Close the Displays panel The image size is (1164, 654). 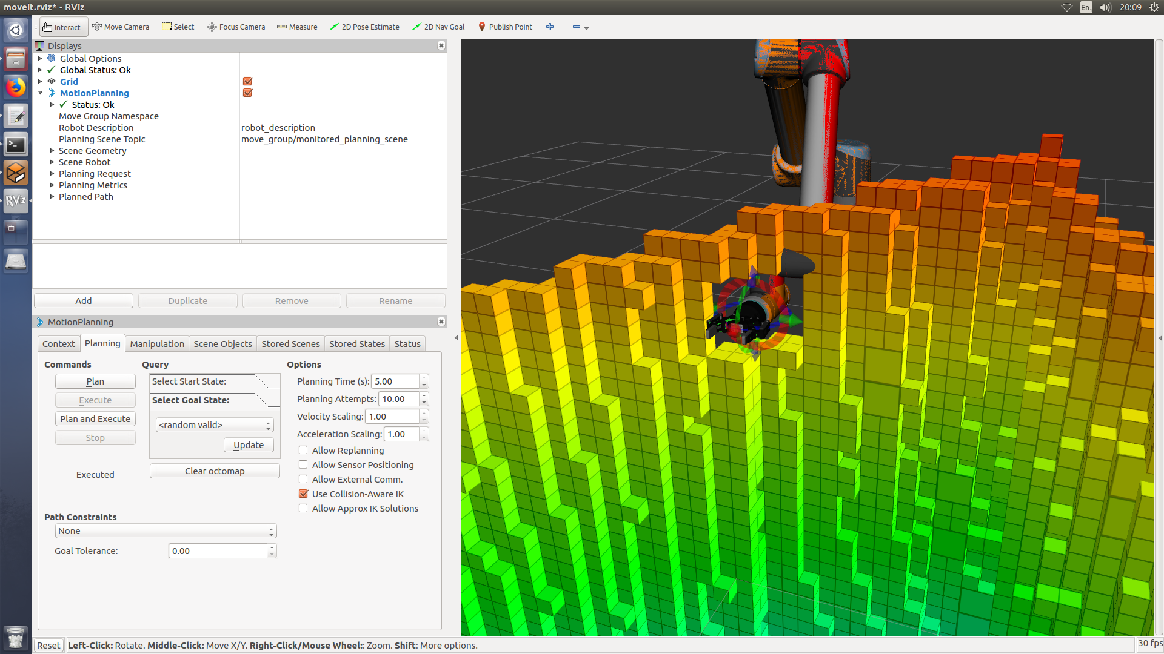(441, 45)
